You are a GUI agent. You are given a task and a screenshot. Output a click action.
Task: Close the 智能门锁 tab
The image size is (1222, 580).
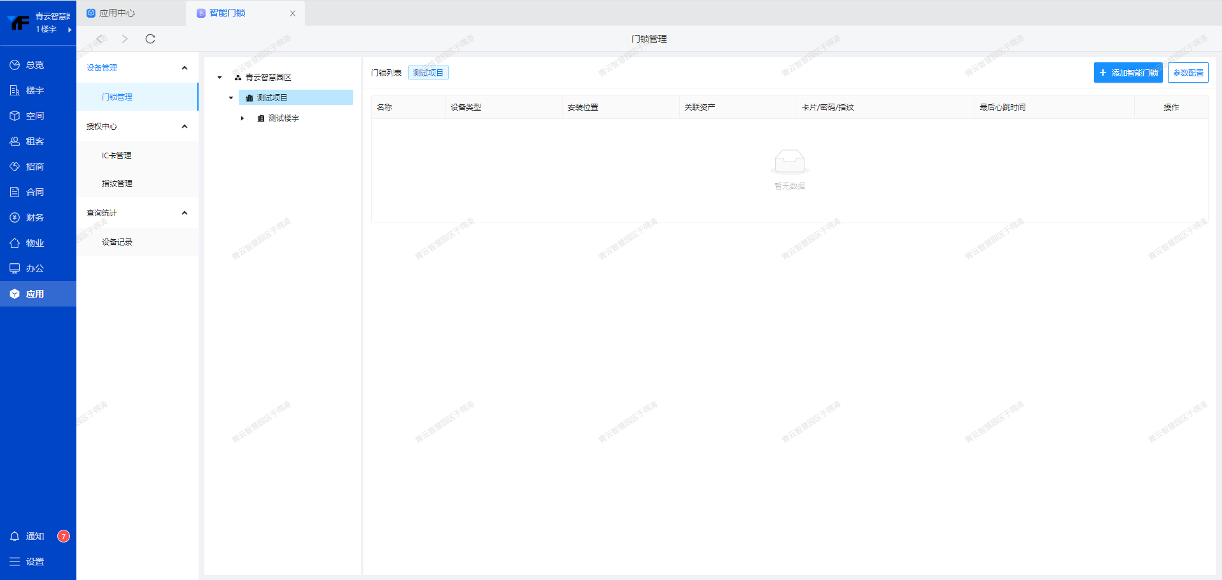point(293,13)
